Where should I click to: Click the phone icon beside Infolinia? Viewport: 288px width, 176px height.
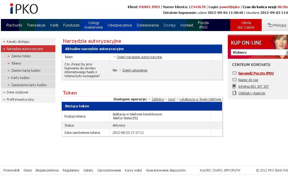pos(234,86)
